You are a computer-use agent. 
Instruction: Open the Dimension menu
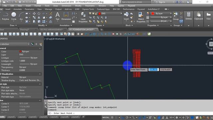pyautogui.click(x=67, y=6)
